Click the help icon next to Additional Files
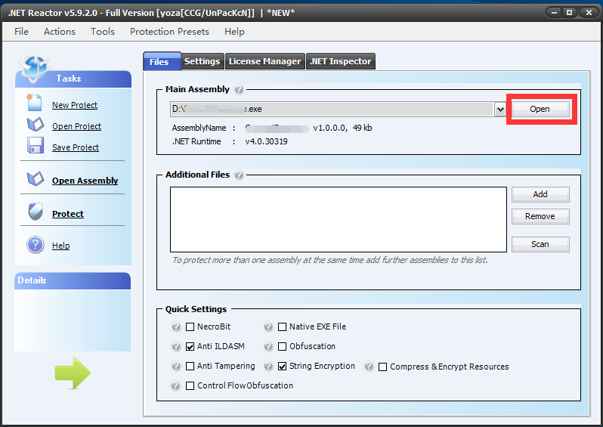The image size is (603, 427). (x=239, y=175)
